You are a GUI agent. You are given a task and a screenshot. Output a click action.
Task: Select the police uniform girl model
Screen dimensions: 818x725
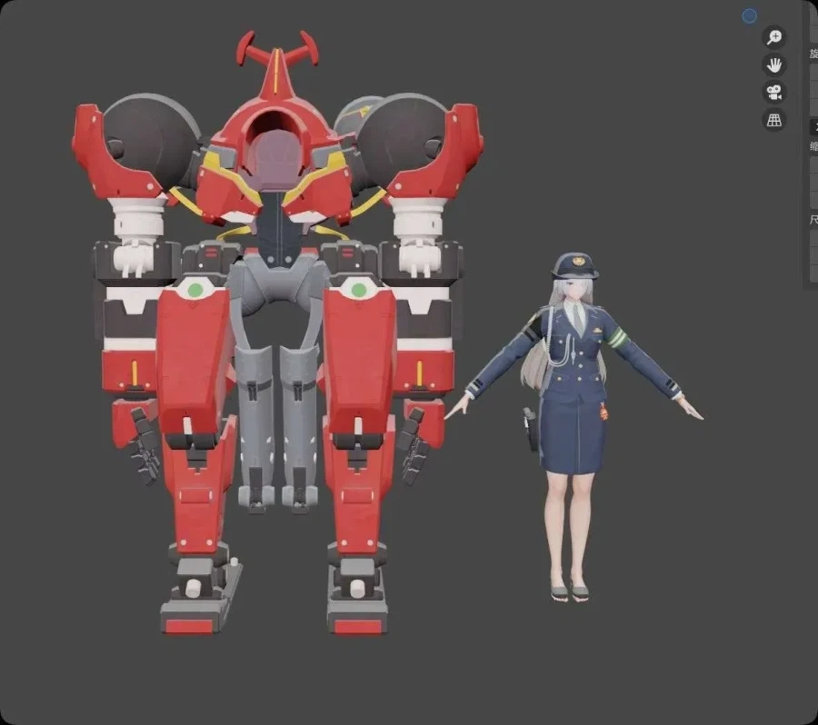pos(574,428)
